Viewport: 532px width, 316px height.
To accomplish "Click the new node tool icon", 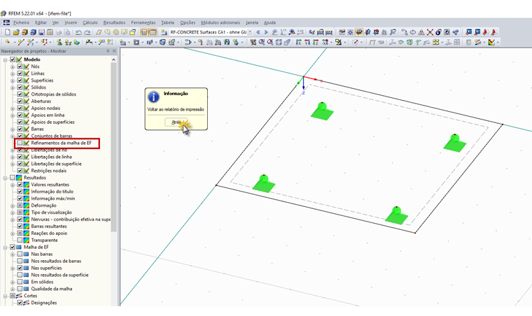I will [8, 43].
